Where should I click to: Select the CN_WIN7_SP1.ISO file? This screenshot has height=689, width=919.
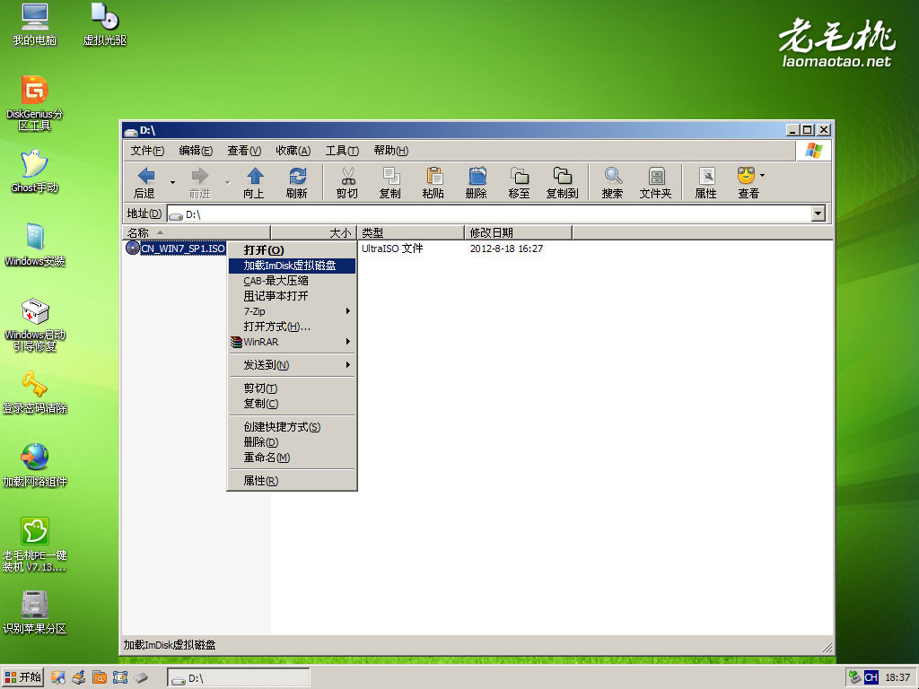click(x=176, y=249)
